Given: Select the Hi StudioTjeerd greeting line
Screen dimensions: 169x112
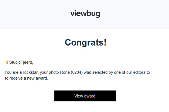Looking at the screenshot, I should point(19,62).
